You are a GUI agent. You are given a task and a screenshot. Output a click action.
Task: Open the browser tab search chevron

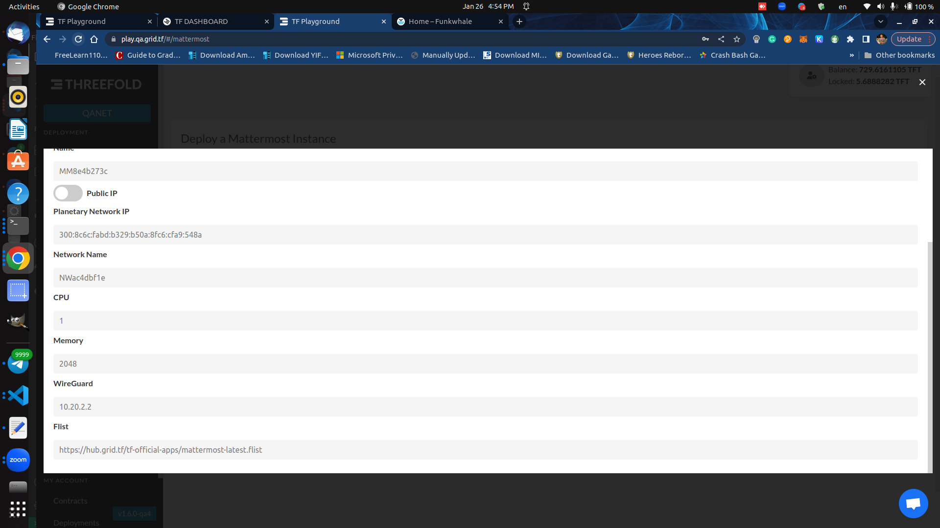pyautogui.click(x=881, y=22)
